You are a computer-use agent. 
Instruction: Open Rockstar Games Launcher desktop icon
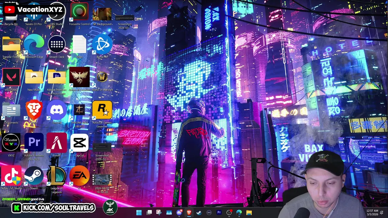(x=102, y=114)
